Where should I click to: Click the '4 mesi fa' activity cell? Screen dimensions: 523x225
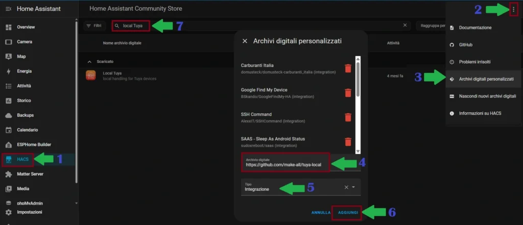click(395, 76)
